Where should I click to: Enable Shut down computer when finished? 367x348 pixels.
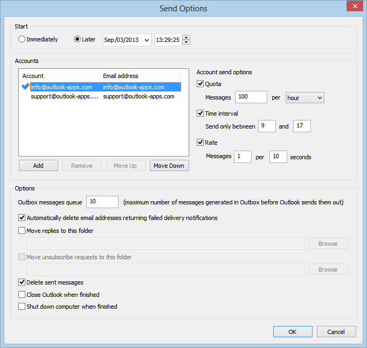[22, 306]
